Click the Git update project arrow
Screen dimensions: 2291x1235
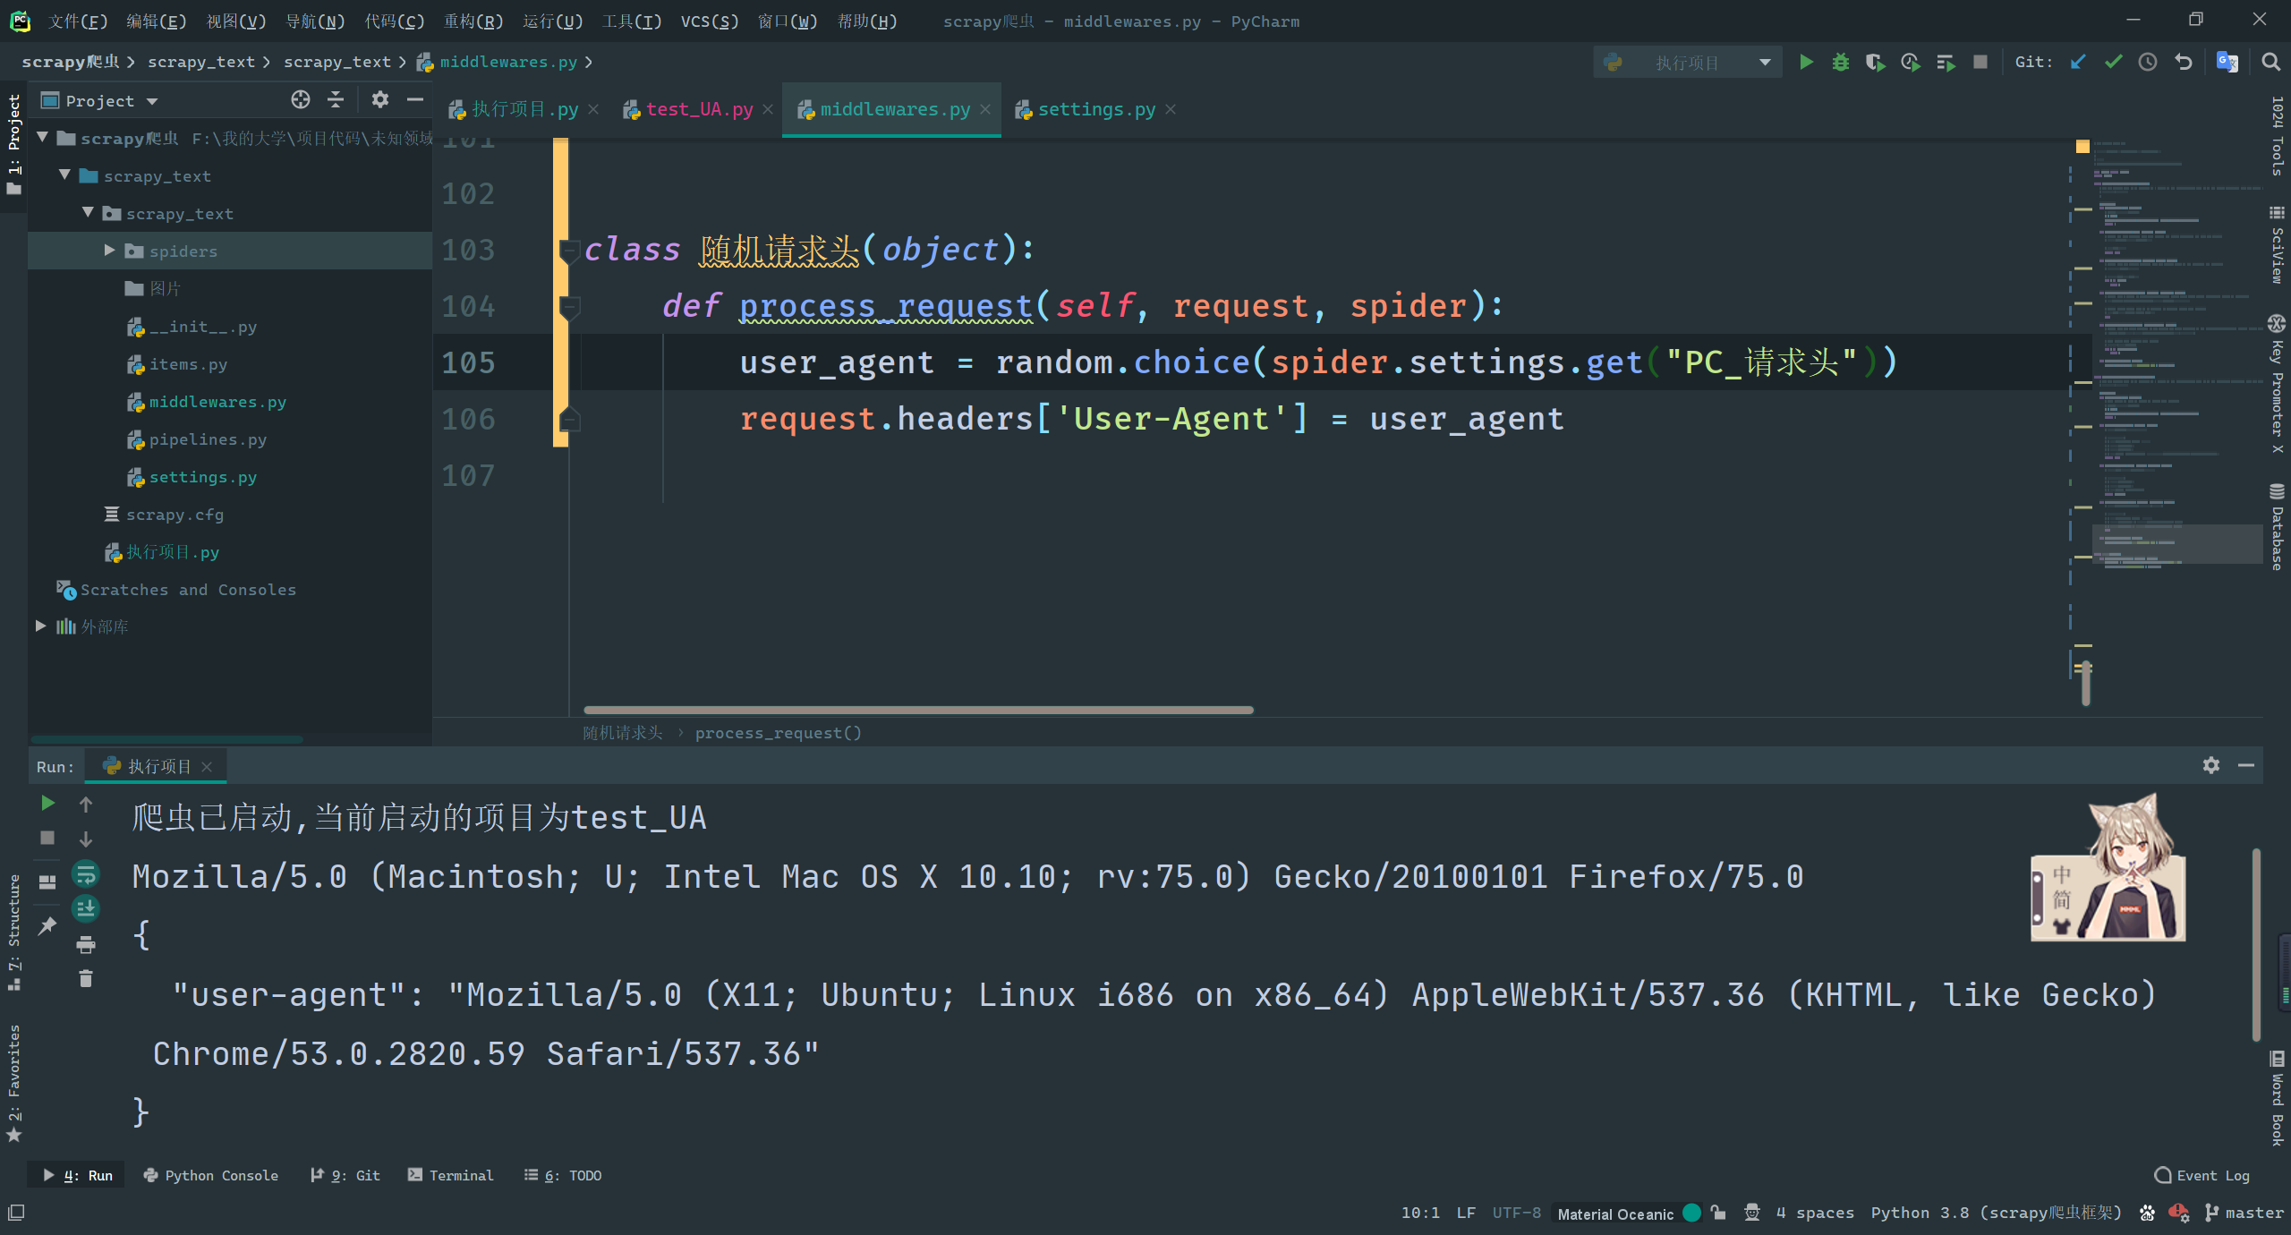(x=2078, y=62)
